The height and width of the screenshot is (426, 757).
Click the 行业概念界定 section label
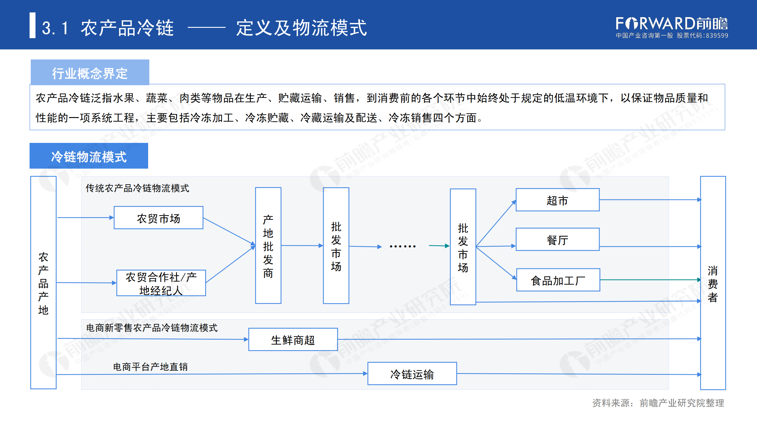click(x=90, y=72)
